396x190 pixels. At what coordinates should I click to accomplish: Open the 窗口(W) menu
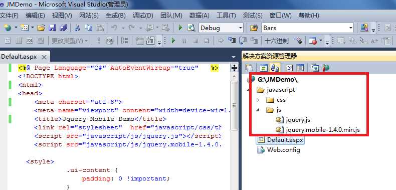pyautogui.click(x=280, y=16)
